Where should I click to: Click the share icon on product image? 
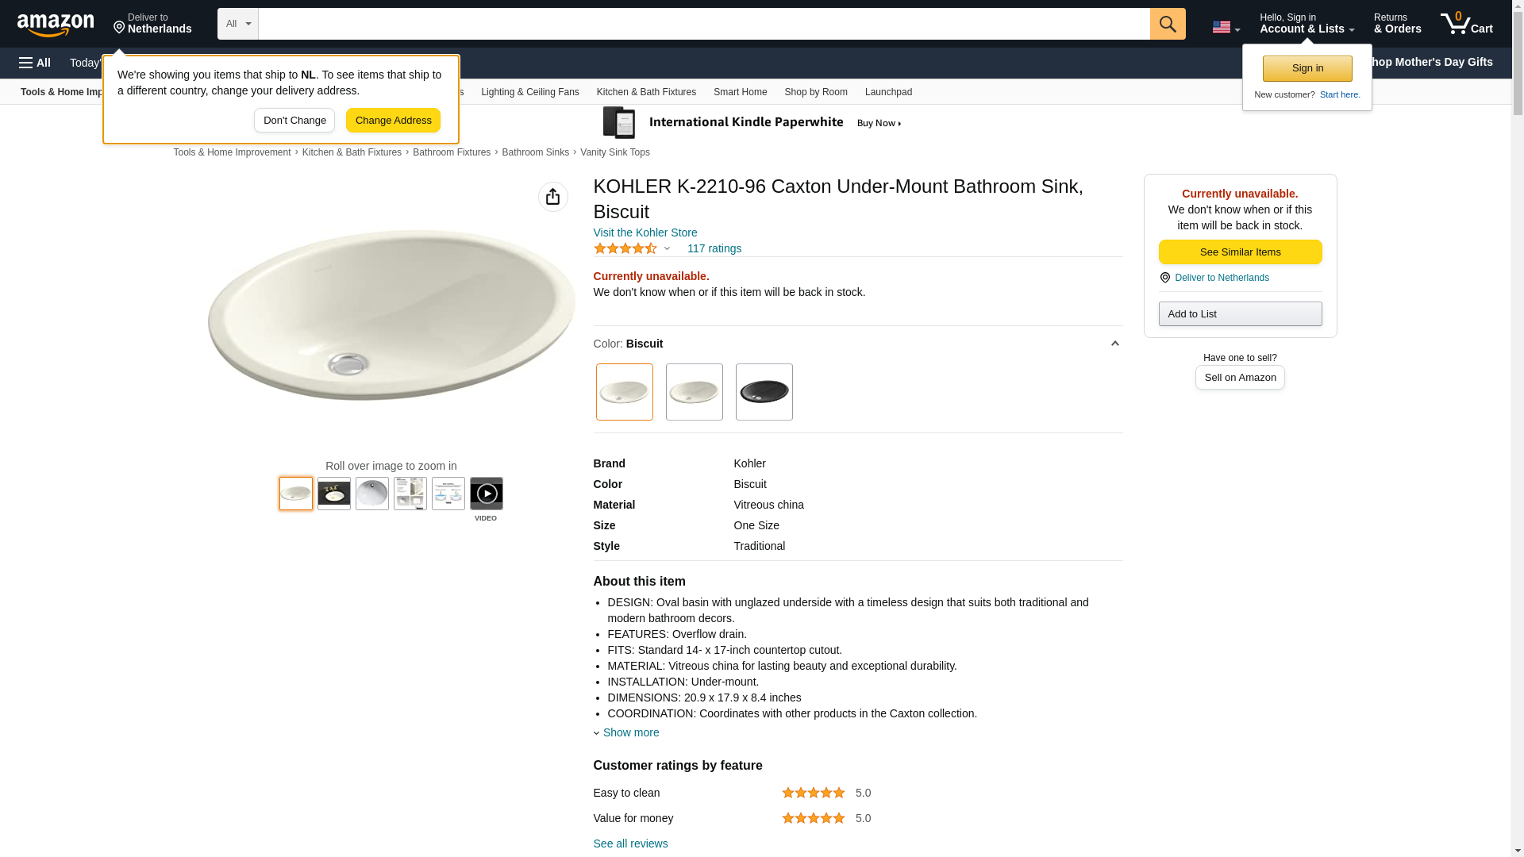(x=553, y=197)
